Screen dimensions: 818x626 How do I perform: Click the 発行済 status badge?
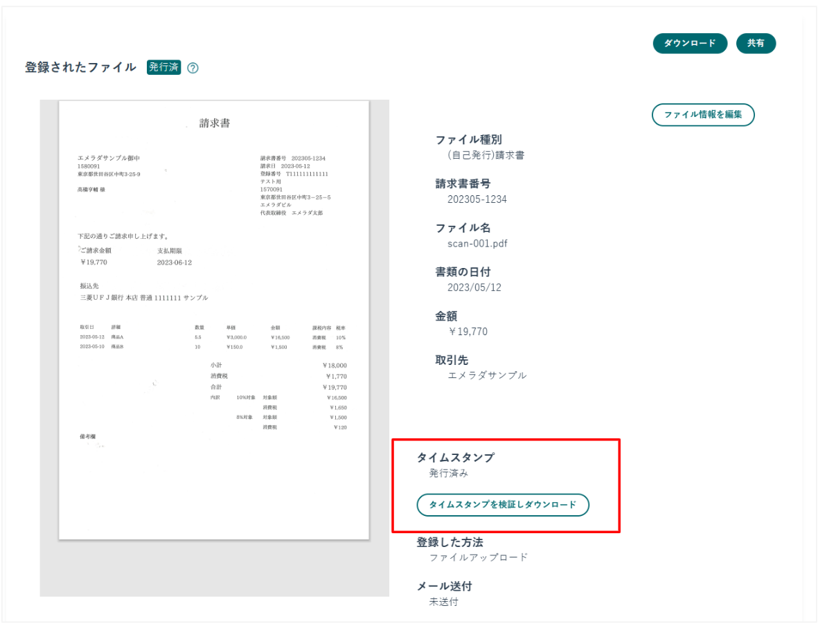163,67
